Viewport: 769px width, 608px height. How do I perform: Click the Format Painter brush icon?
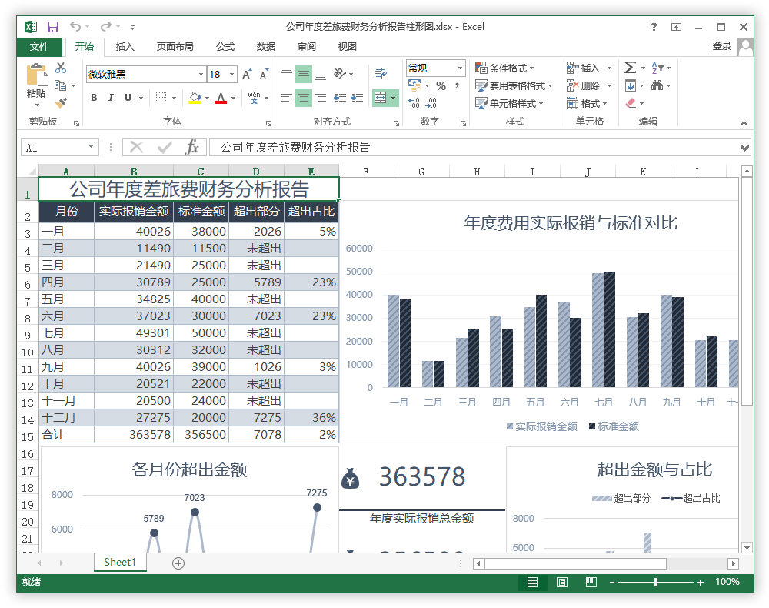(61, 102)
